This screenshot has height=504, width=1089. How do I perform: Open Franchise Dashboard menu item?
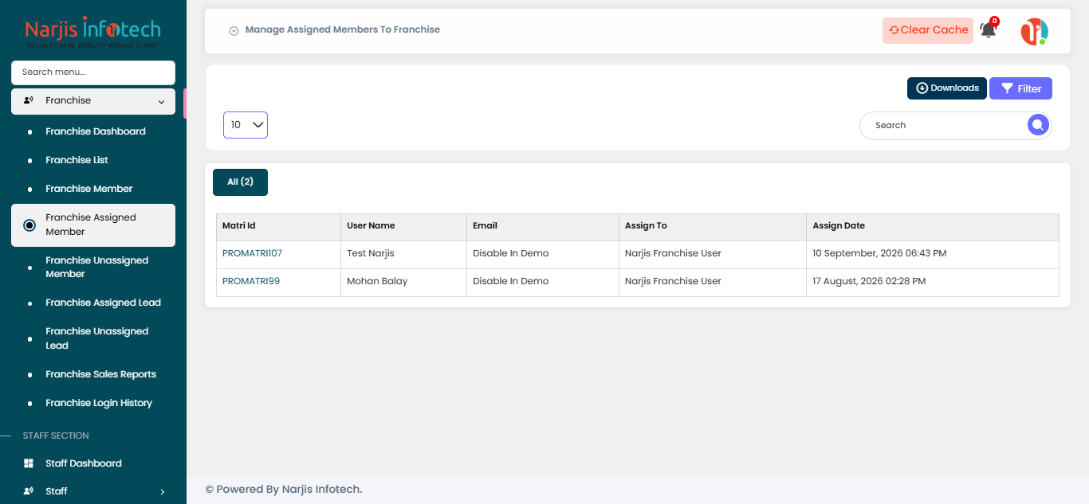point(96,131)
